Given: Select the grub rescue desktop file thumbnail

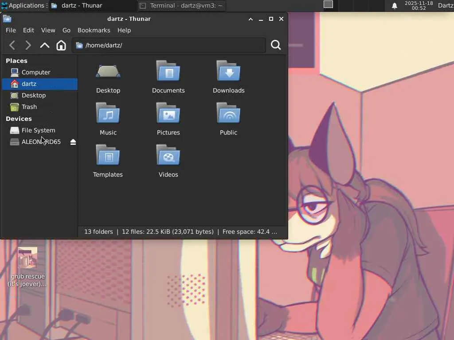Looking at the screenshot, I should pos(27,258).
